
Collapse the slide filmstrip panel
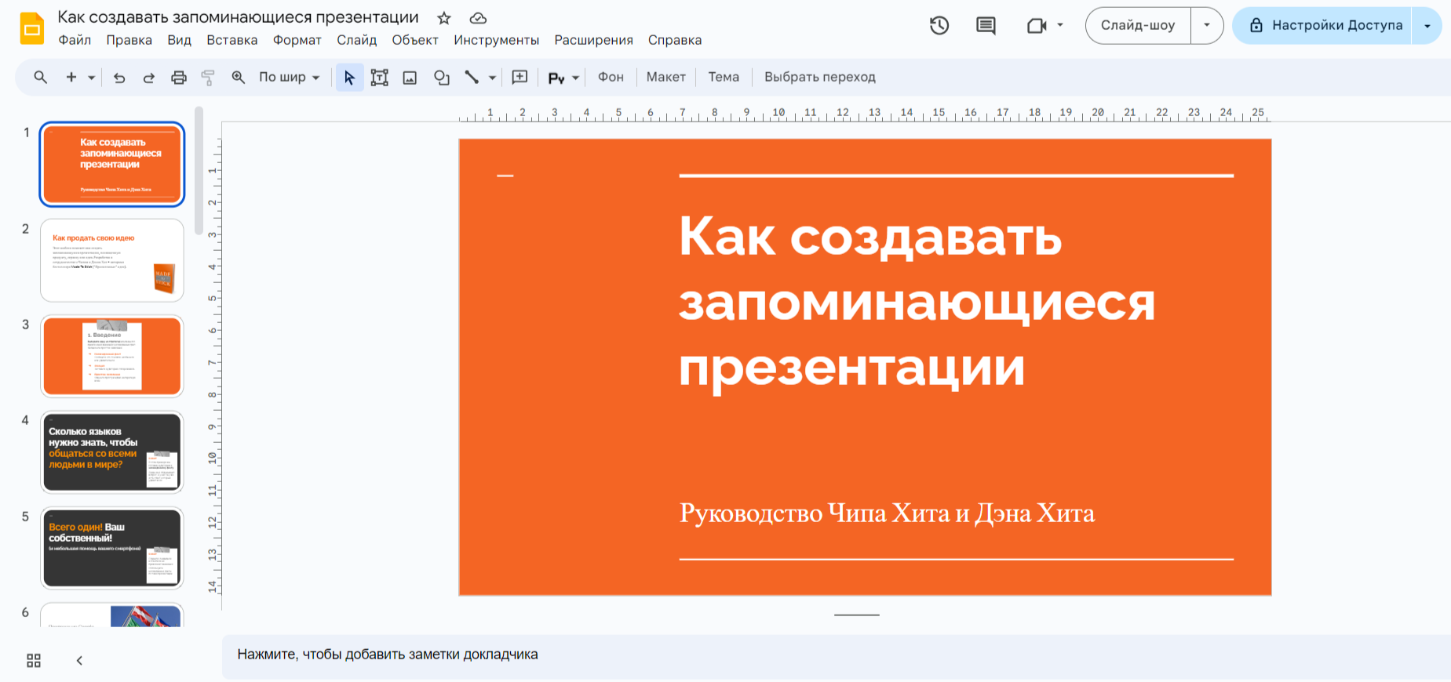[x=79, y=661]
